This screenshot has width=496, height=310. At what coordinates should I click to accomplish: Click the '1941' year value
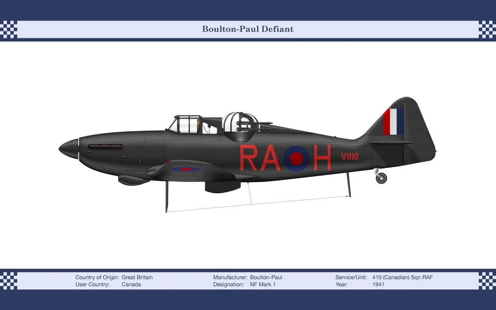tap(378, 284)
